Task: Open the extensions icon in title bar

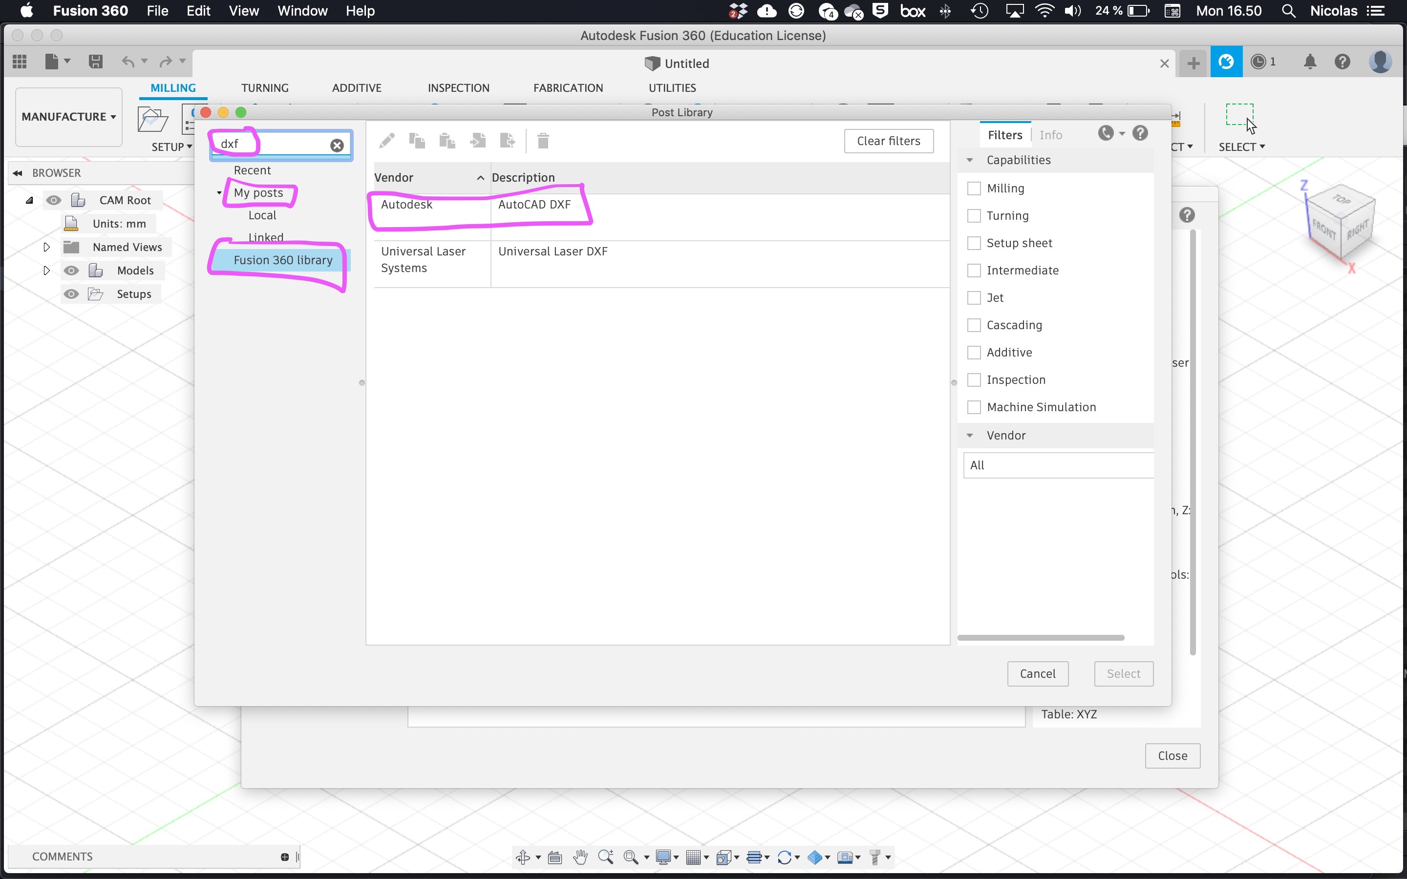Action: coord(1226,62)
